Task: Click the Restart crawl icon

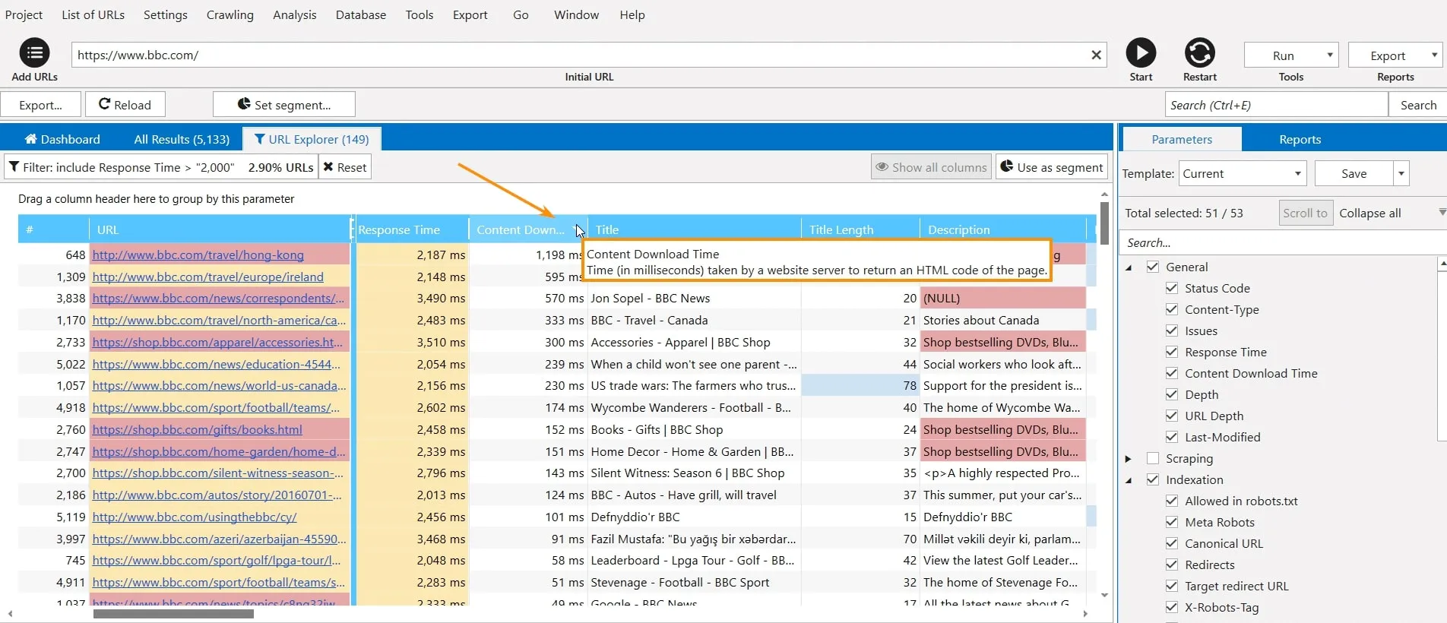Action: tap(1199, 53)
